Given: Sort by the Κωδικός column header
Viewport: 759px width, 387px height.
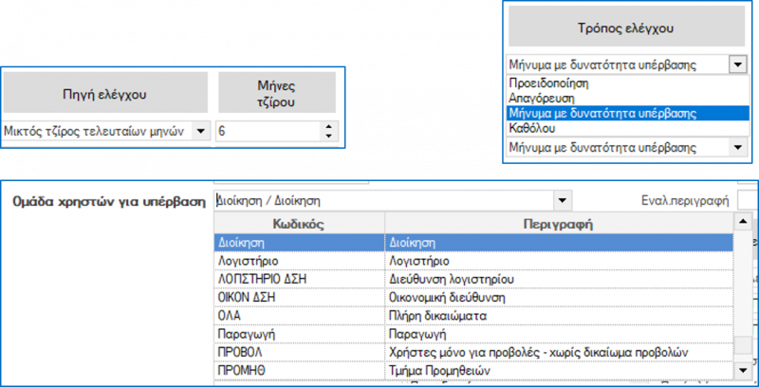Looking at the screenshot, I should (x=299, y=224).
